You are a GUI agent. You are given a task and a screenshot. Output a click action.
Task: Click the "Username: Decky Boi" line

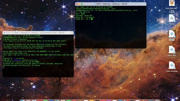click(84, 16)
